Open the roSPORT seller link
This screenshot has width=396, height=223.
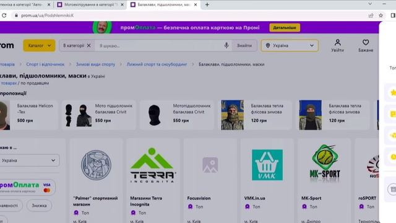coord(367,198)
